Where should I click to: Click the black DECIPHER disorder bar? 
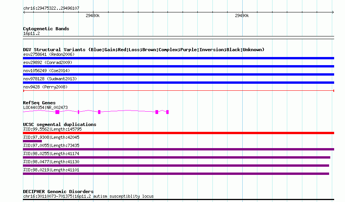point(178,200)
